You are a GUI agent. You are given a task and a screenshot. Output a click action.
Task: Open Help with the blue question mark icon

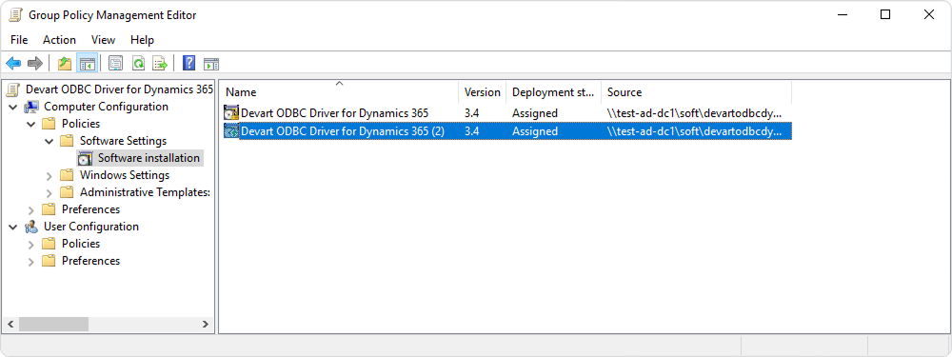pos(188,63)
